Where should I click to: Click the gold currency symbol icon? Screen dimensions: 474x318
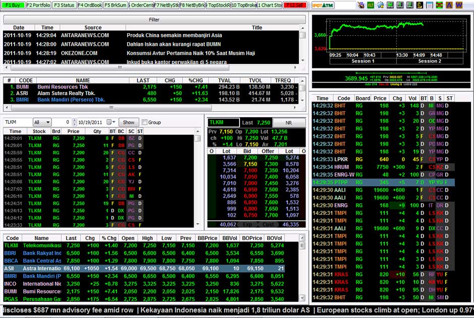(x=420, y=5)
